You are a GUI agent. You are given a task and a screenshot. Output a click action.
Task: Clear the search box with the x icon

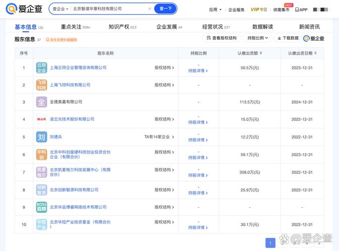coord(149,9)
